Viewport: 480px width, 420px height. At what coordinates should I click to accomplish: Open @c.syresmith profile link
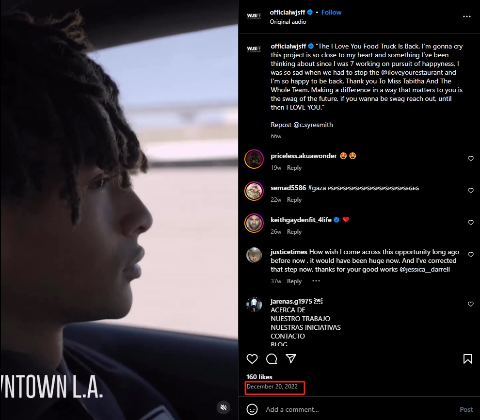coord(313,125)
